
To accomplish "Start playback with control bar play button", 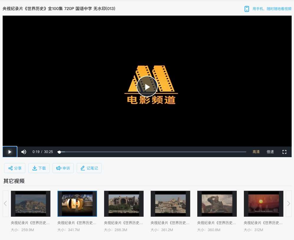I will click(x=10, y=152).
